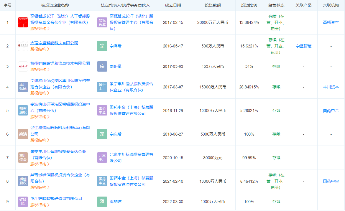The width and height of the screenshot is (345, 211).
Task: Click the 投资数额 column header
Action: click(213, 5)
